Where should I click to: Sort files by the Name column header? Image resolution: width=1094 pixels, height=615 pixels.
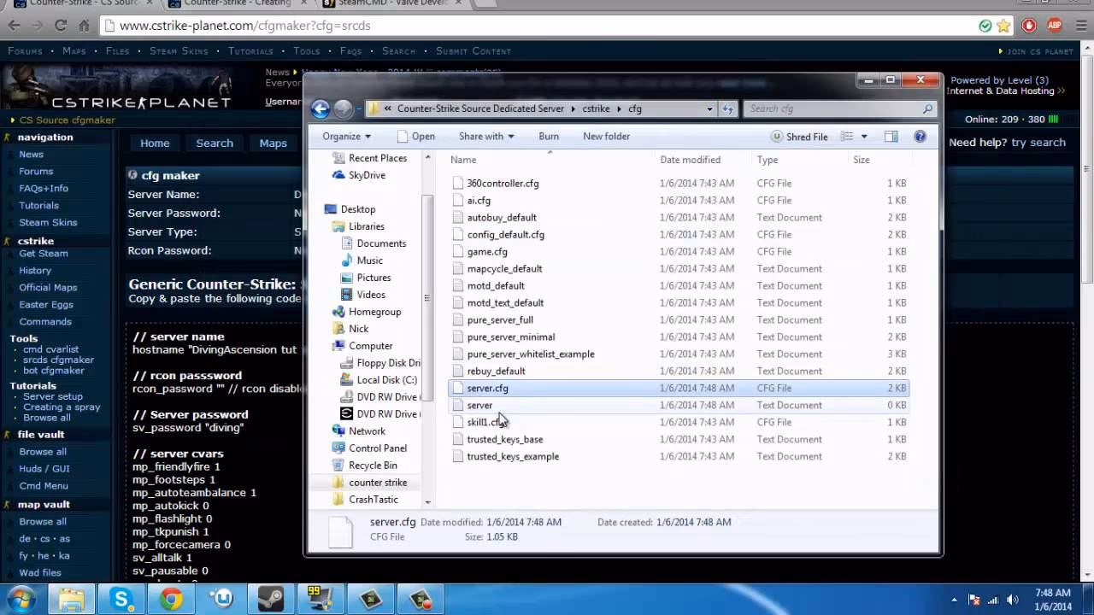[463, 160]
